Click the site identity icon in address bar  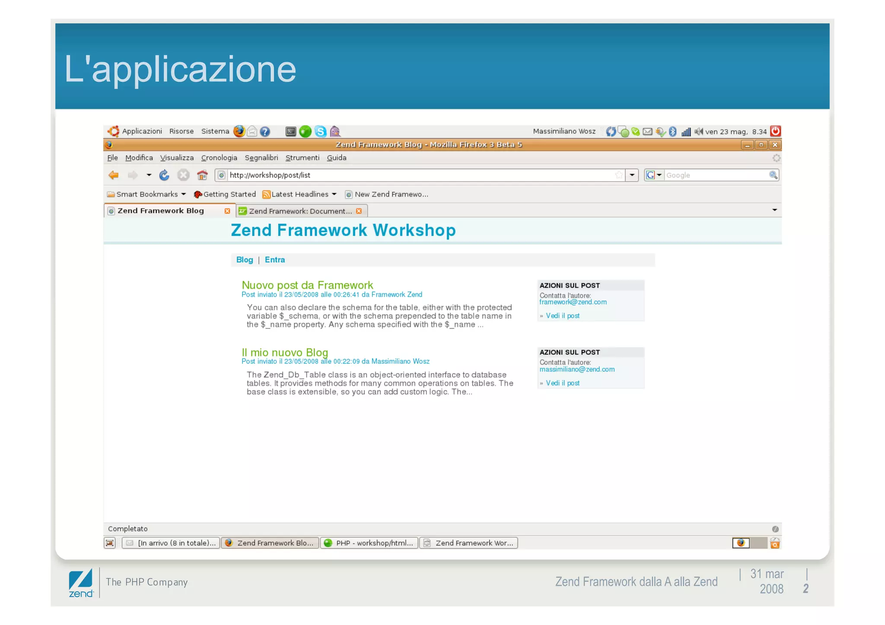tap(221, 175)
